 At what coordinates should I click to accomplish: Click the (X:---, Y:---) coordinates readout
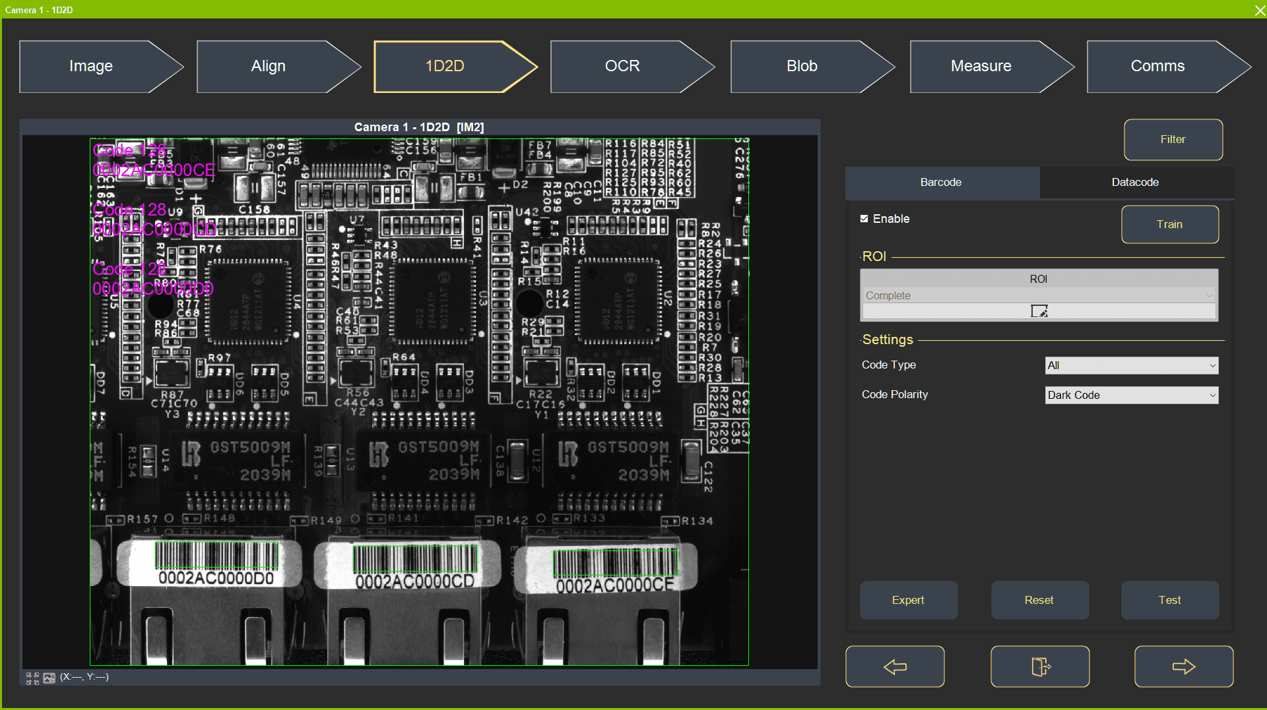coord(84,677)
